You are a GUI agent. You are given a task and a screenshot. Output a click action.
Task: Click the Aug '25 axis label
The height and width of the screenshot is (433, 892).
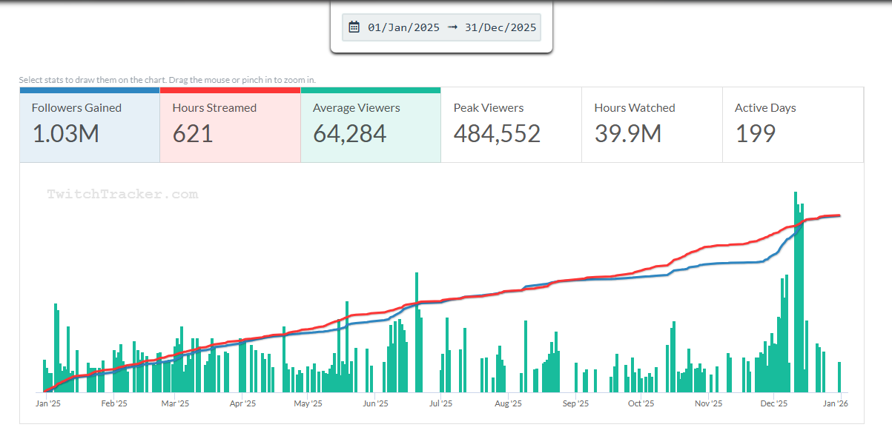(x=508, y=403)
